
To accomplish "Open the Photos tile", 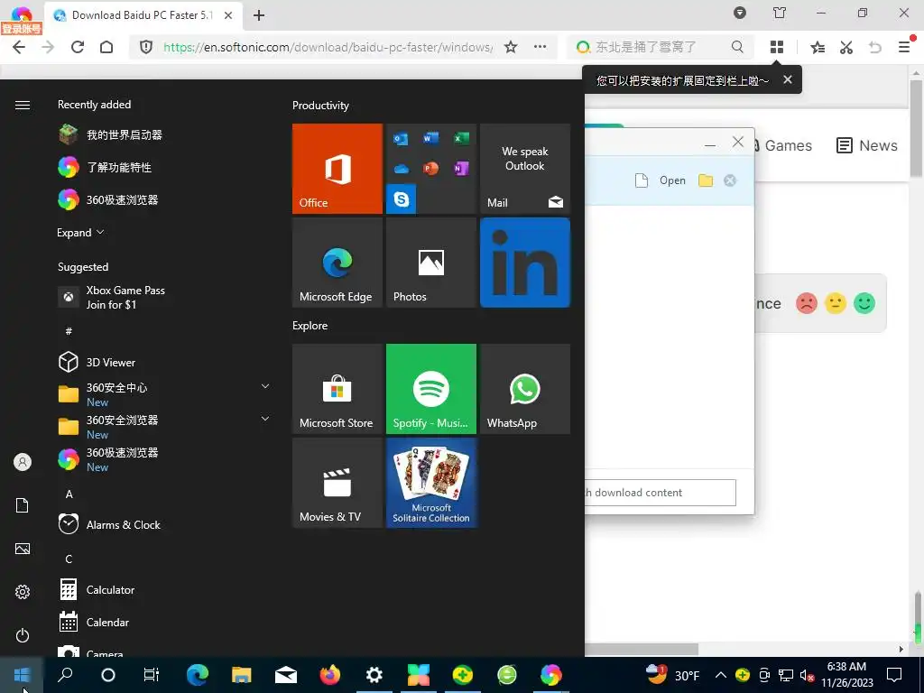I will 430,263.
